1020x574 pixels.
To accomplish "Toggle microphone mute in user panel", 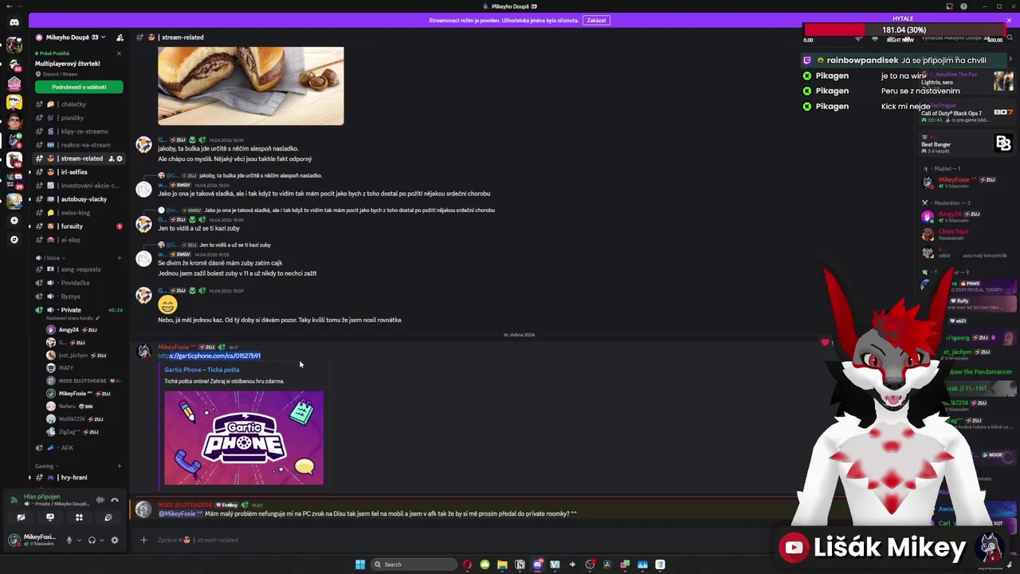I will pos(69,540).
